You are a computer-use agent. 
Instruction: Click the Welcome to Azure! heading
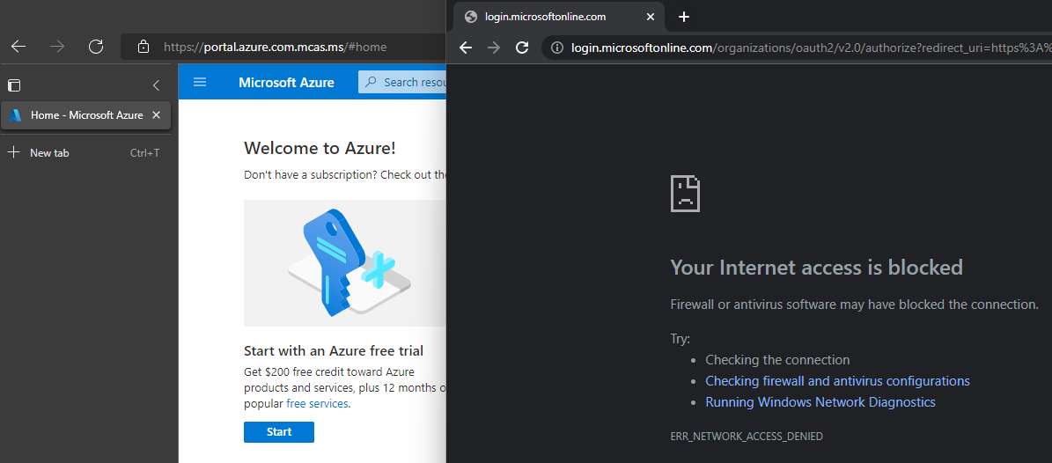click(320, 148)
